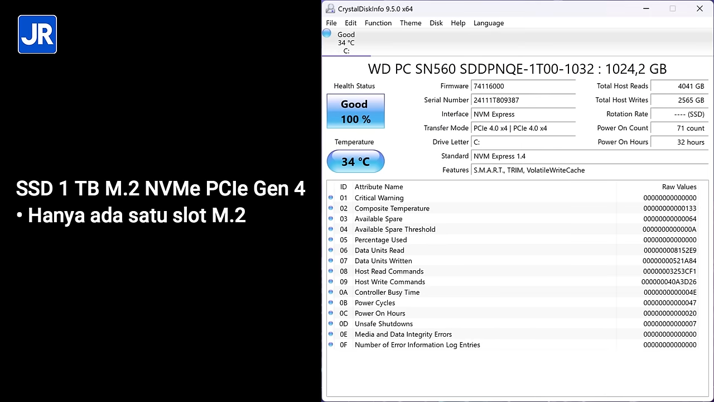714x402 pixels.
Task: Click the status dot for Percentage Used
Action: tap(331, 240)
